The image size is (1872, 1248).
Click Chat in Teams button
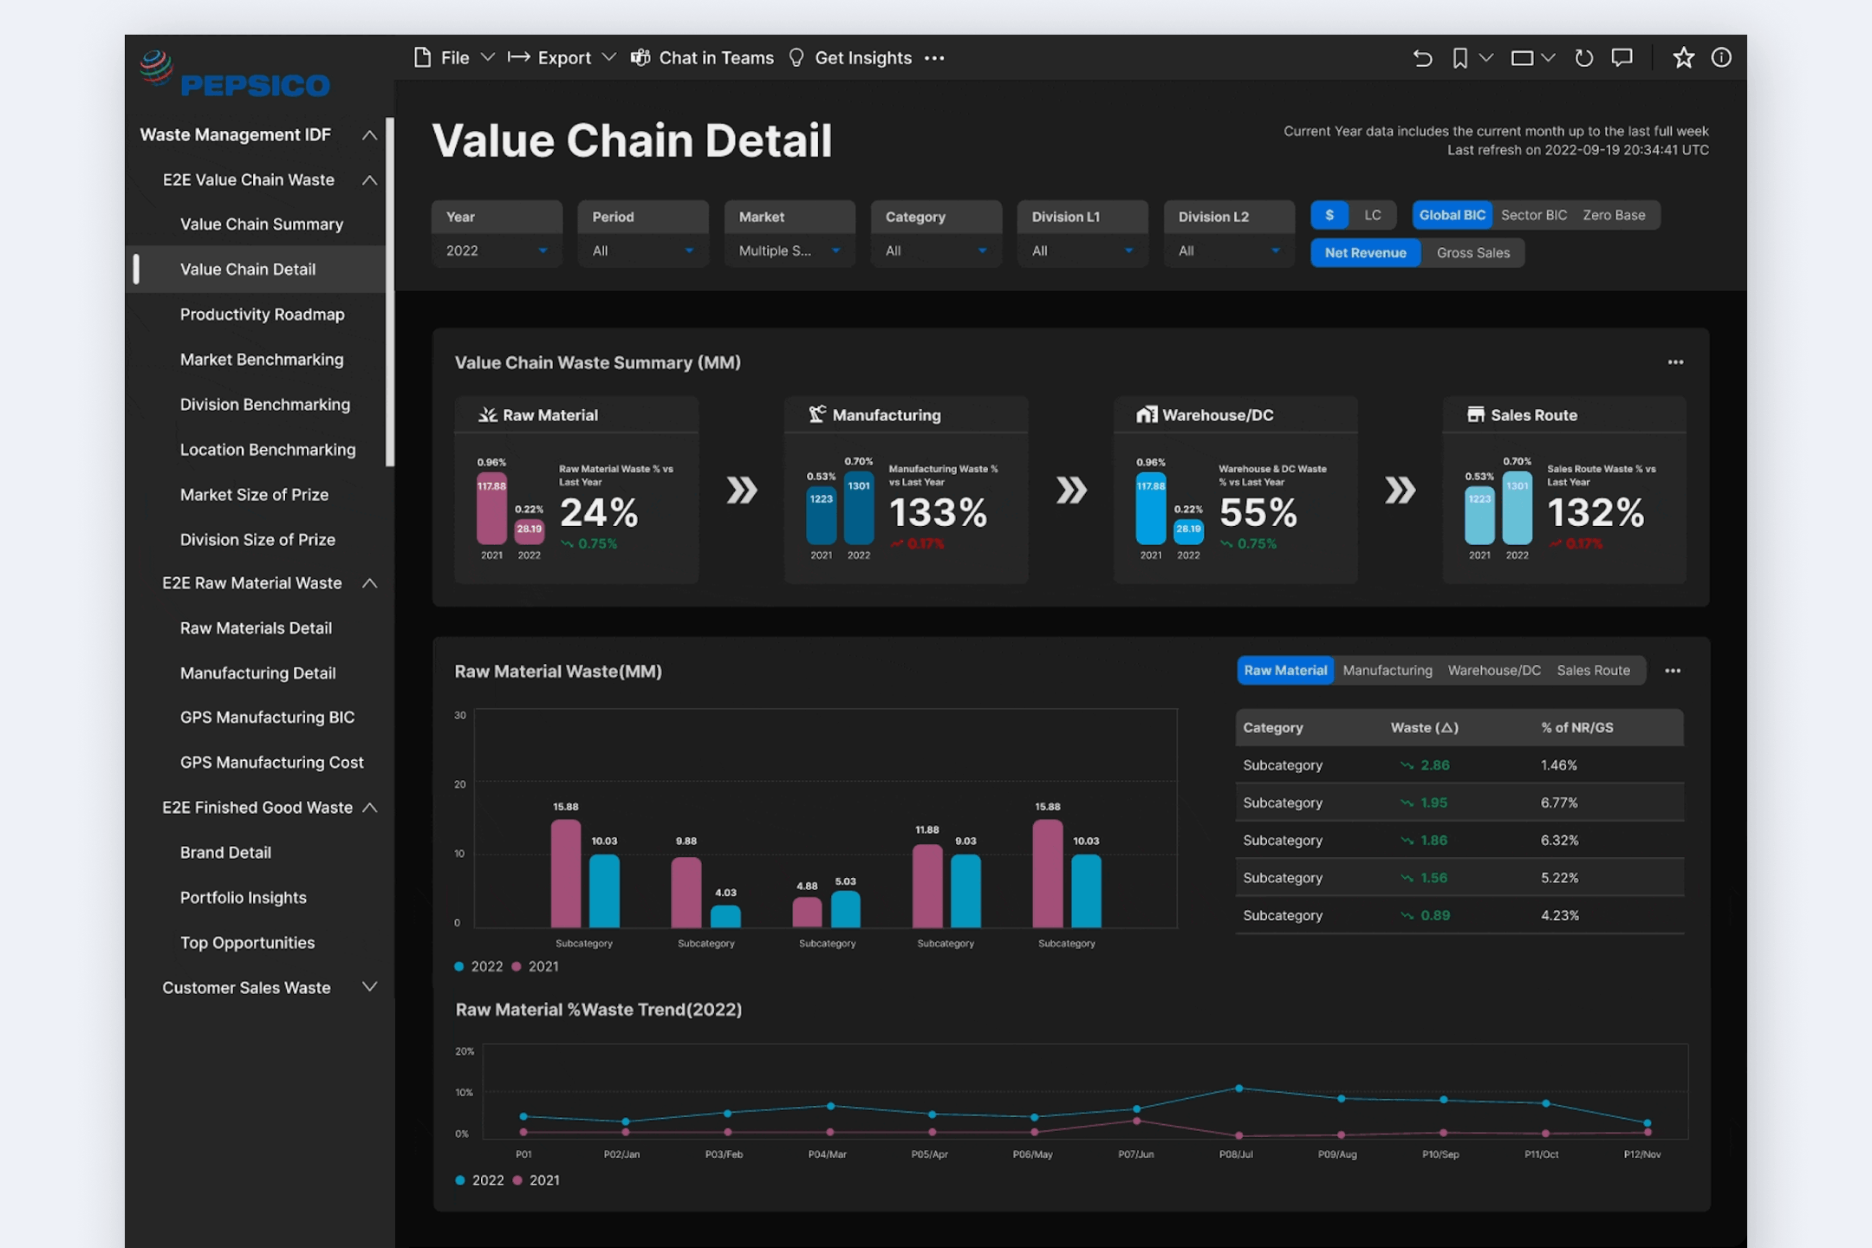[702, 58]
